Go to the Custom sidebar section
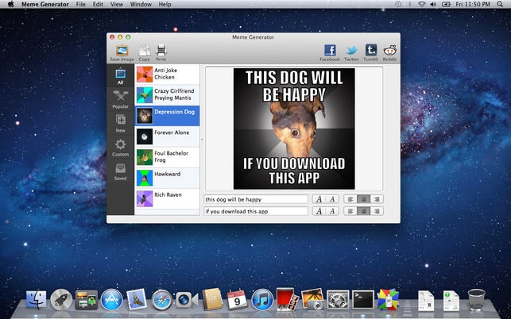 (x=120, y=148)
